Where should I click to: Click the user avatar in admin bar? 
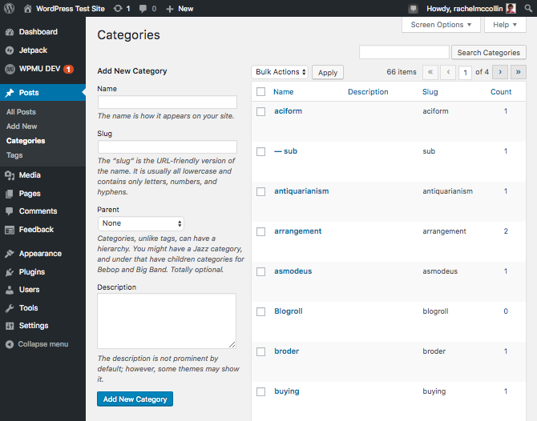click(511, 8)
